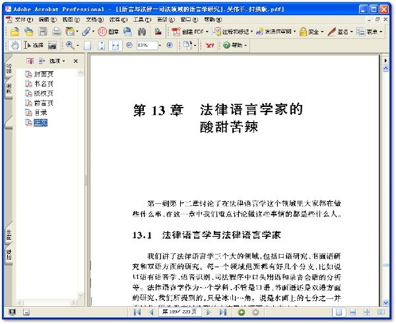Click the page number field 189/220
The image size is (396, 324).
point(180,312)
